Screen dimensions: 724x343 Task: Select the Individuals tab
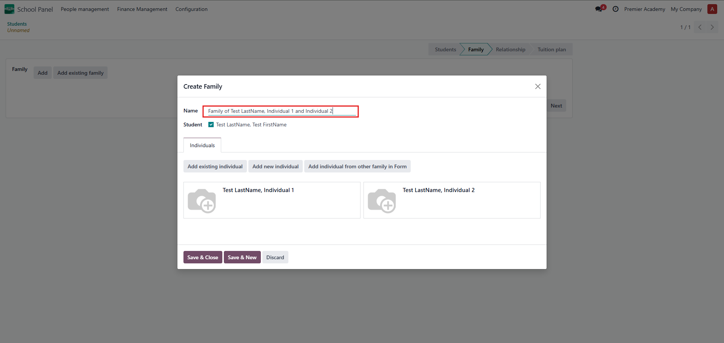click(202, 145)
